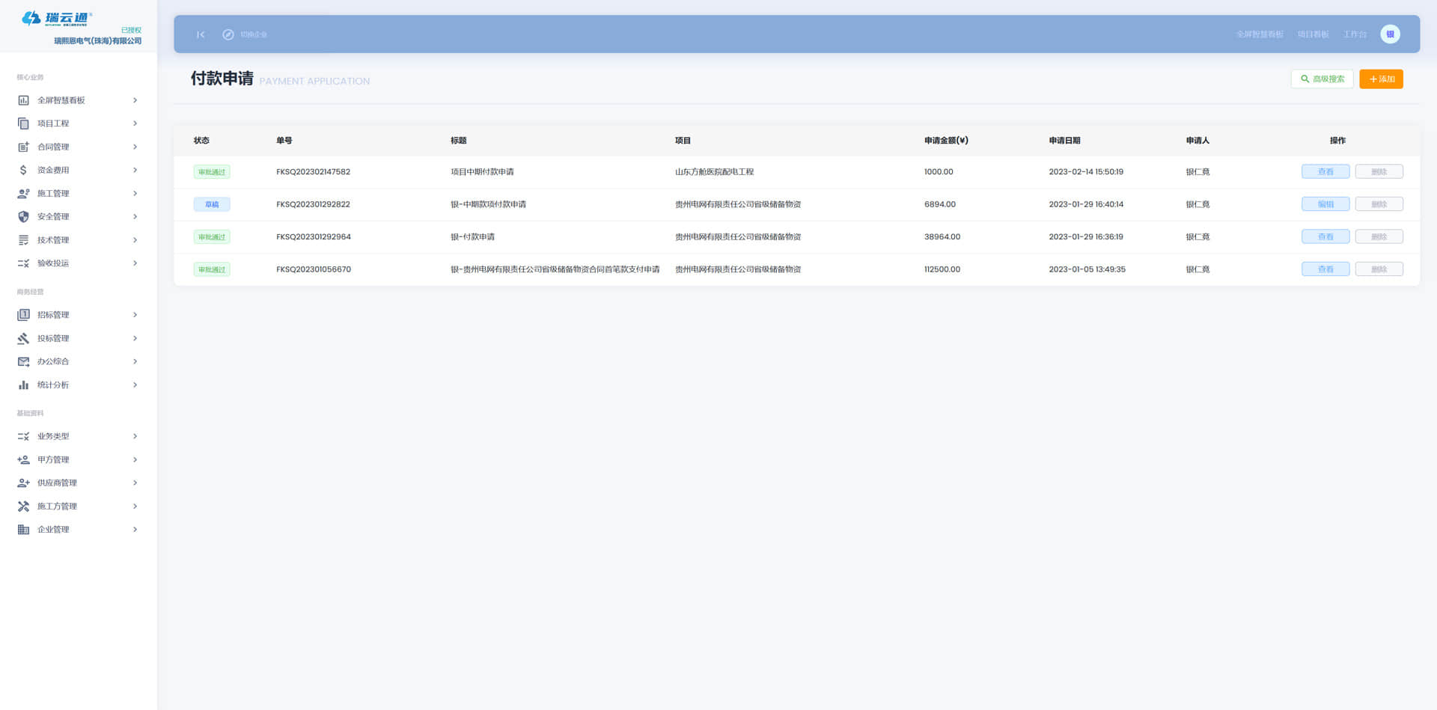Open the user avatar in top bar

click(1390, 34)
